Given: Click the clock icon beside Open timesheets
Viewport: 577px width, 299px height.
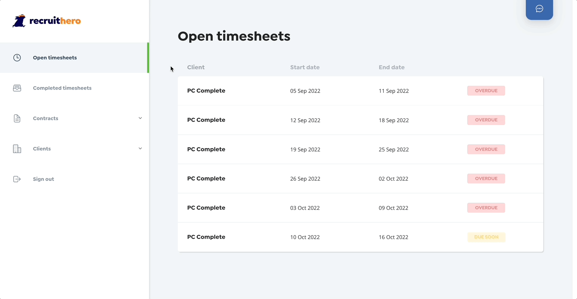Looking at the screenshot, I should (x=17, y=58).
